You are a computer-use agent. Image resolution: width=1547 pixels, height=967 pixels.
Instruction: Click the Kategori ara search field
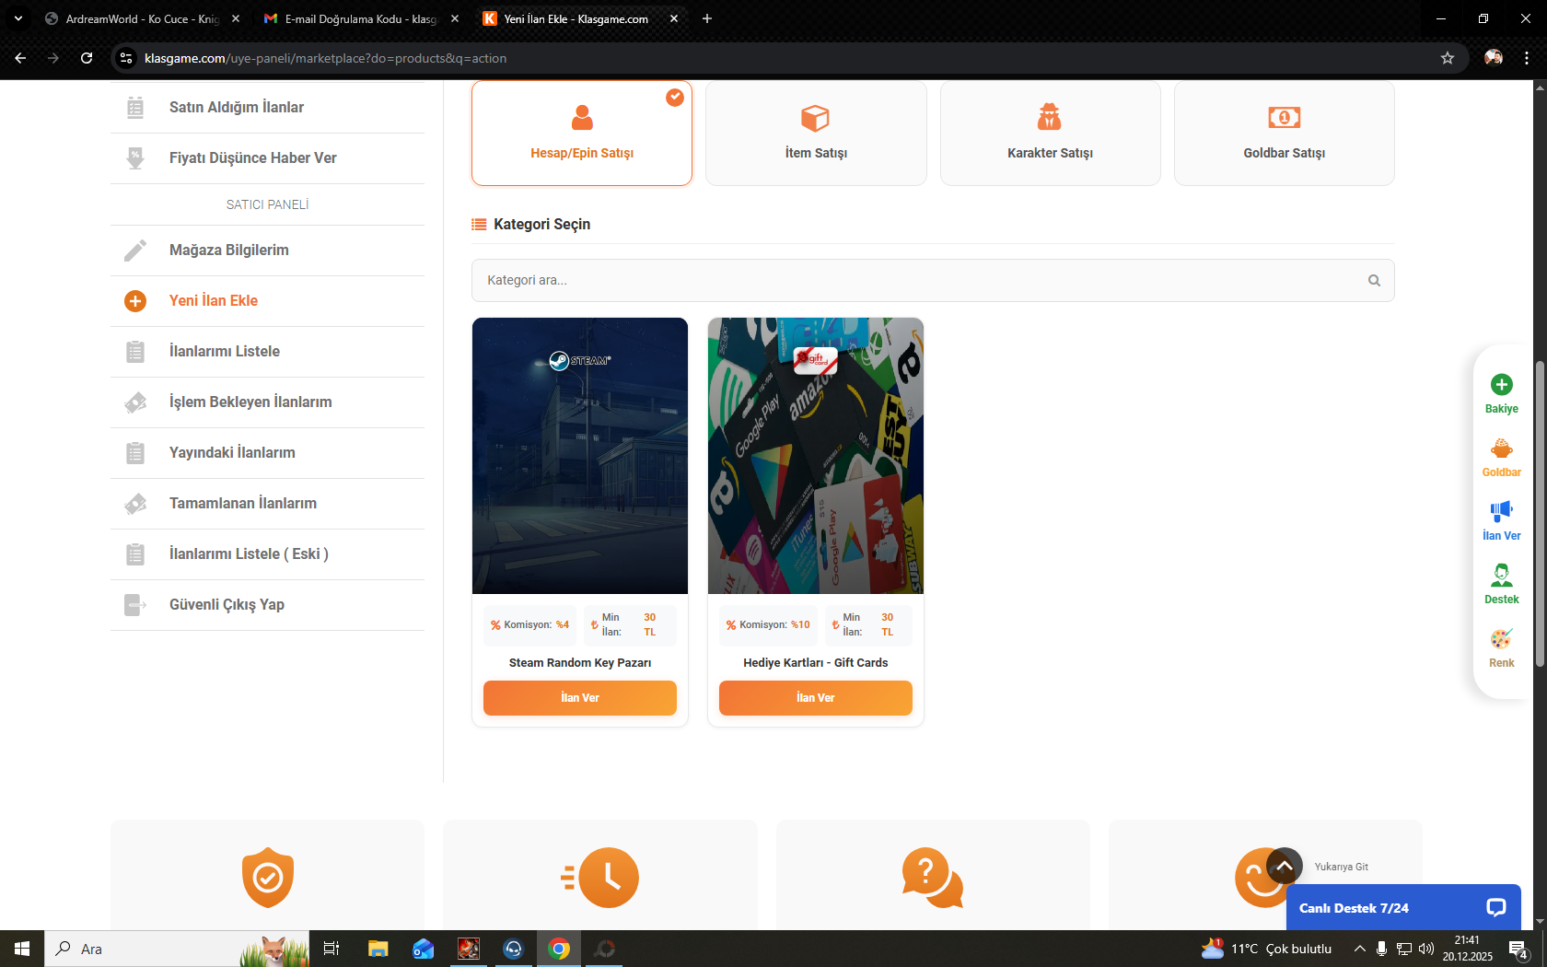pyautogui.click(x=933, y=280)
